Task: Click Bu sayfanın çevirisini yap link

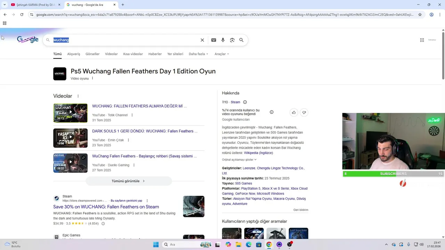Action: pyautogui.click(x=126, y=201)
